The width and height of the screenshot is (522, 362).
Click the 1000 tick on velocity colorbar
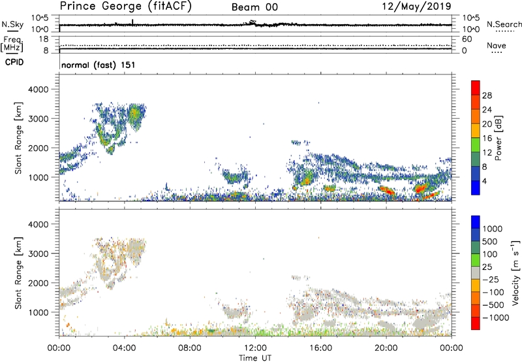(x=493, y=229)
